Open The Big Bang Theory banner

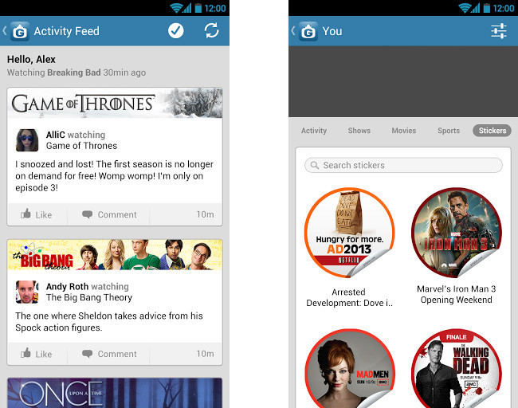(x=115, y=255)
